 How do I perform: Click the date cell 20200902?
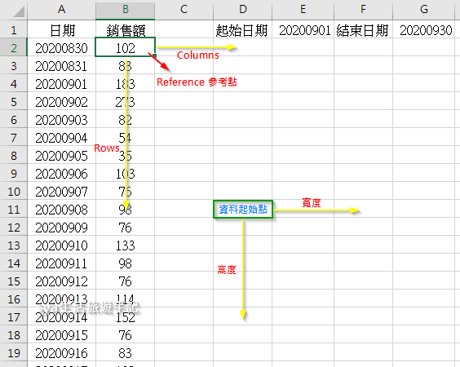coord(62,102)
